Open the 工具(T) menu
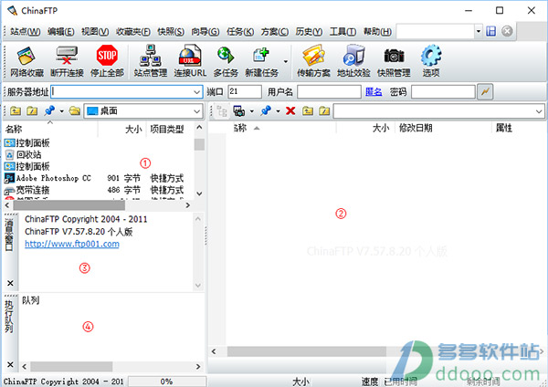This screenshot has height=387, width=548. pyautogui.click(x=342, y=31)
